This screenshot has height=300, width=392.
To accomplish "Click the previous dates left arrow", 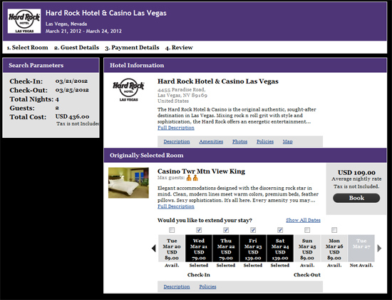I will click(x=154, y=249).
